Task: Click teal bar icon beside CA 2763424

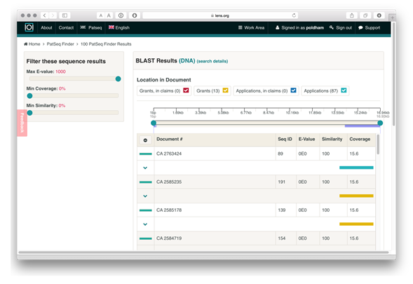Action: (x=145, y=154)
